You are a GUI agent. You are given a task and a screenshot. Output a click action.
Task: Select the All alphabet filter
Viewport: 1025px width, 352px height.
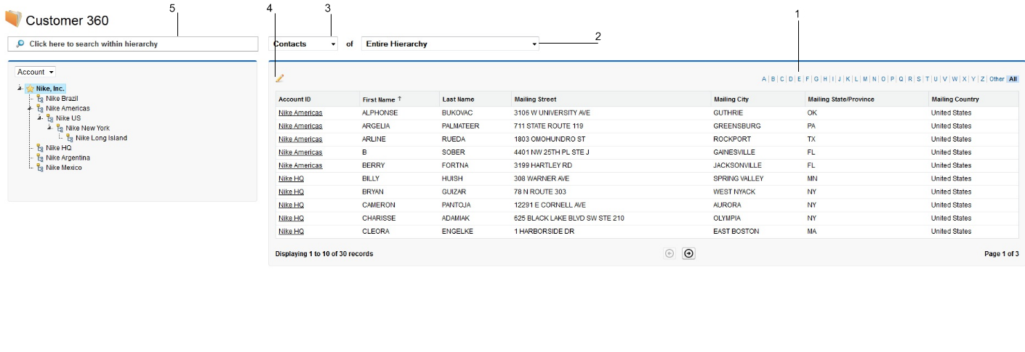click(1013, 79)
